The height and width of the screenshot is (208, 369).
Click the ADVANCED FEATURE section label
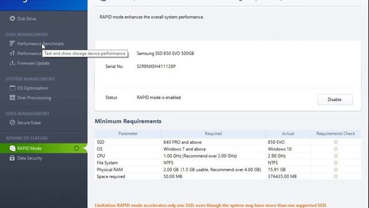[x=27, y=138]
